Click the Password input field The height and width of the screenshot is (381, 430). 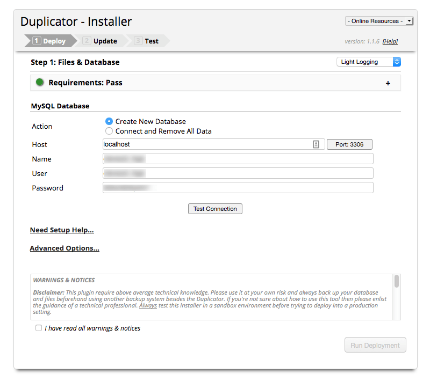(238, 188)
